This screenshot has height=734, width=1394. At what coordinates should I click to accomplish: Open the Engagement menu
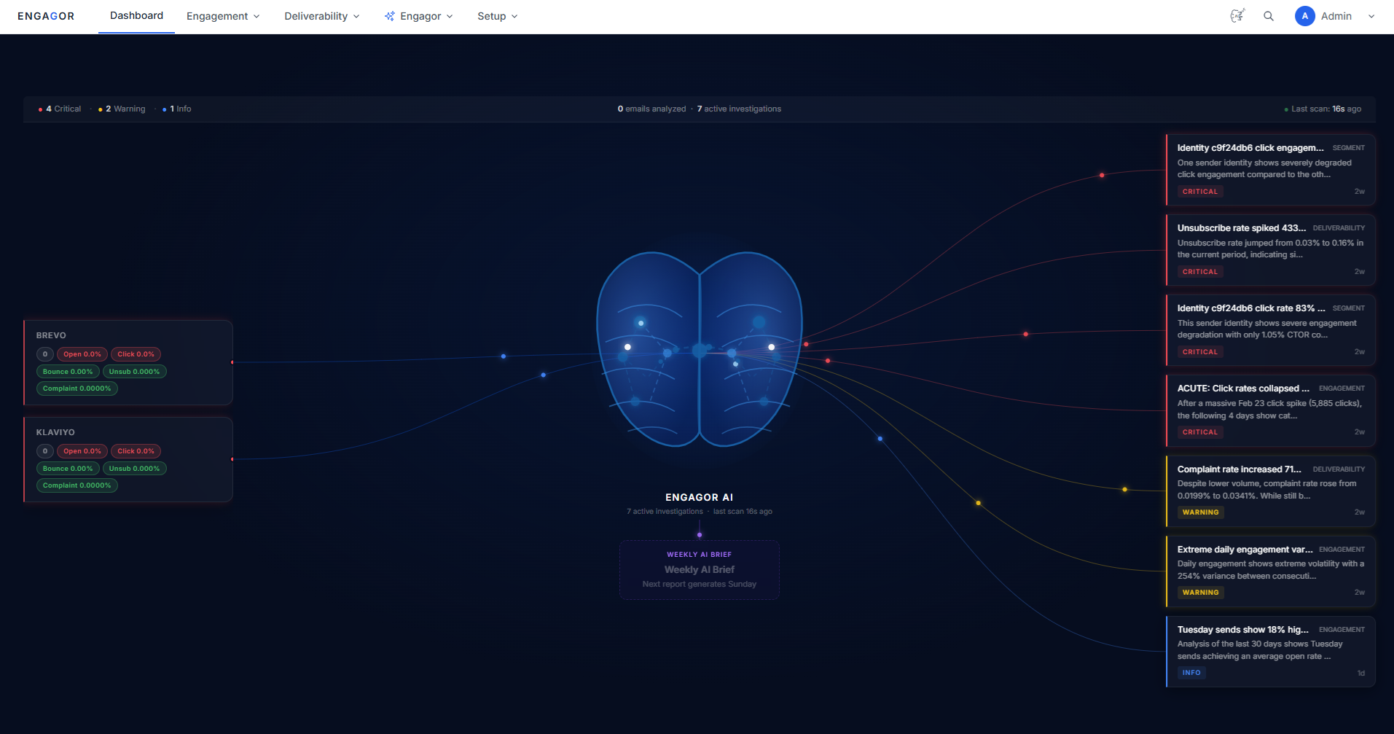coord(223,16)
